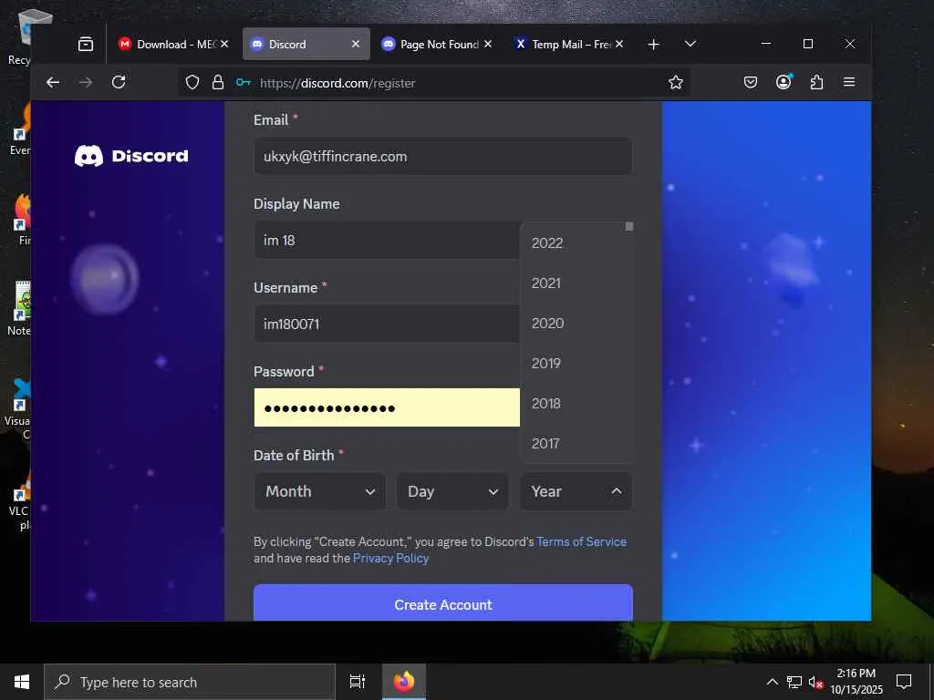Reload the current page

point(119,82)
